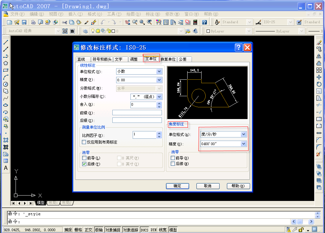325x233 pixels.
Task: Click the Cut scissors icon
Action: (x=64, y=22)
